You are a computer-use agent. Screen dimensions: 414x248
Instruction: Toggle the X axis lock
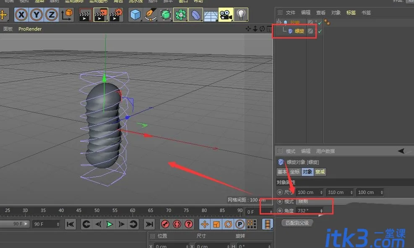pyautogui.click(x=21, y=15)
